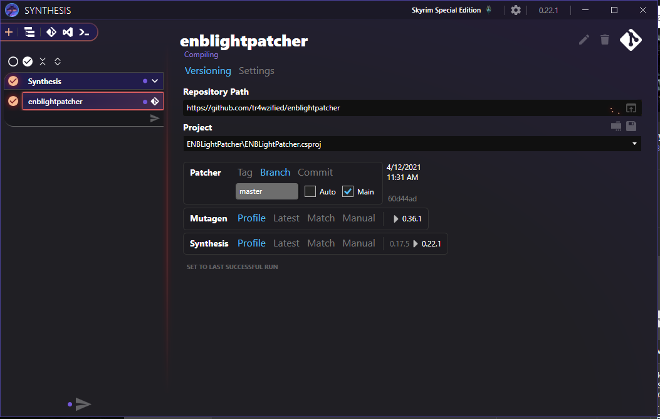Click the Mutagen 0.36.1 version text
This screenshot has height=419, width=660.
pos(412,218)
